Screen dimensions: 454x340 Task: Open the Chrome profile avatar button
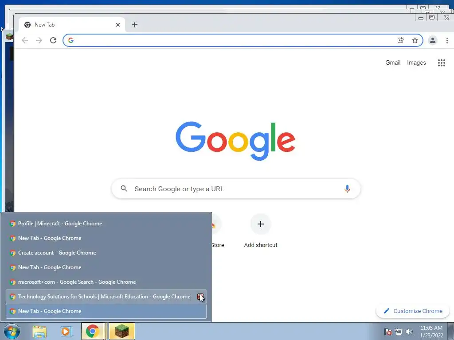pyautogui.click(x=433, y=40)
